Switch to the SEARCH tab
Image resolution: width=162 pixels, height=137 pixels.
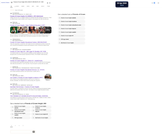point(17,6)
